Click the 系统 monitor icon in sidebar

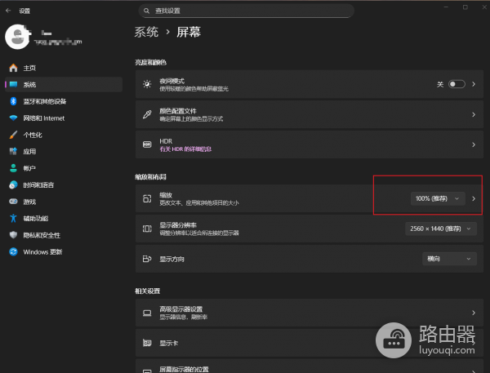13,84
